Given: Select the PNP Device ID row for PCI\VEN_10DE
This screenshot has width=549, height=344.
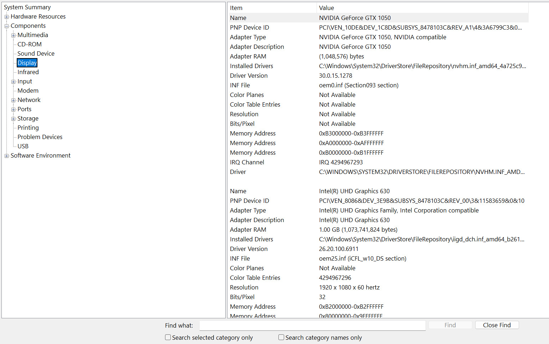Looking at the screenshot, I should [378, 27].
